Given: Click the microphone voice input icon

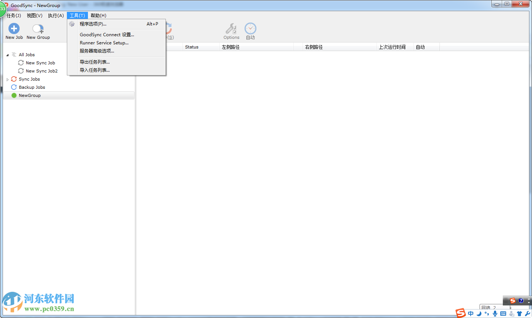Looking at the screenshot, I should (495, 314).
